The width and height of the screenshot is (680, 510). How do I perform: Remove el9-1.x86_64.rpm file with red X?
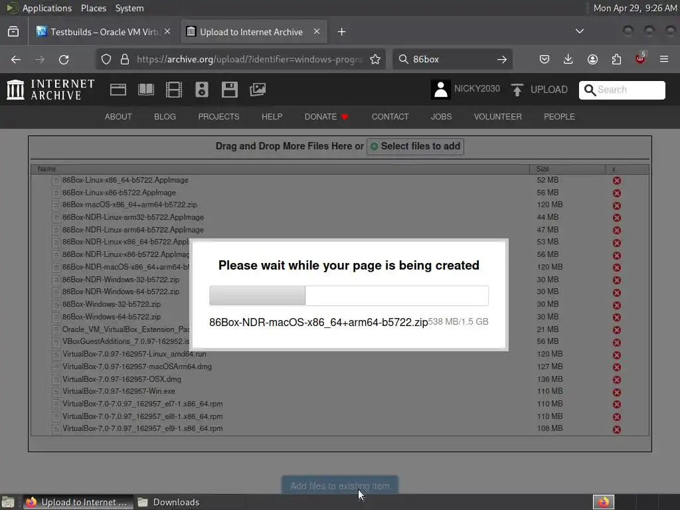click(617, 430)
